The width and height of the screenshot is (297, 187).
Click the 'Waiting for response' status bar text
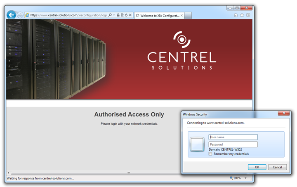[x=40, y=178]
